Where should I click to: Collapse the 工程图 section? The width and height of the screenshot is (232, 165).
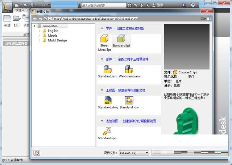(102, 90)
